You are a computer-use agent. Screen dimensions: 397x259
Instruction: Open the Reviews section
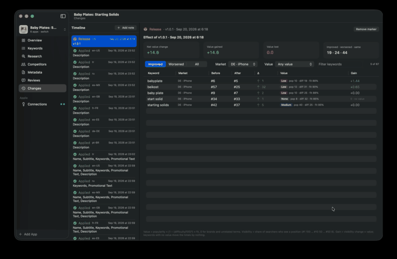coord(43,80)
